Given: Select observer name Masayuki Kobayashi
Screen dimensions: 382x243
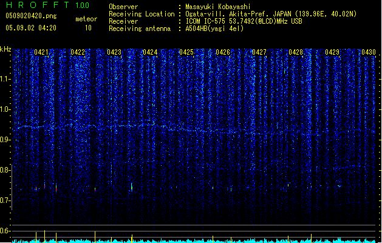Looking at the screenshot, I should [218, 7].
